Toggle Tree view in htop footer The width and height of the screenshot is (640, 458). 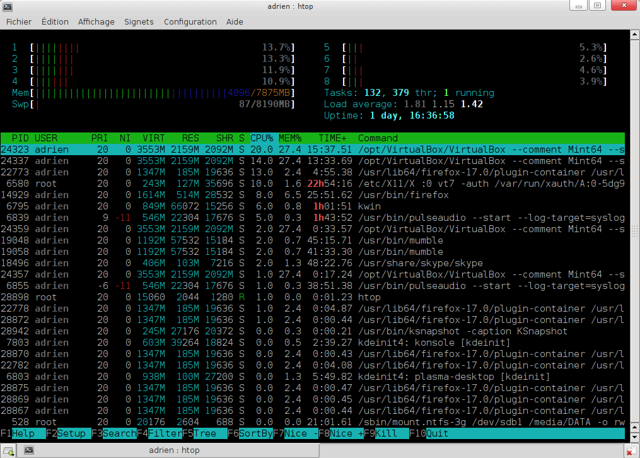pos(211,433)
